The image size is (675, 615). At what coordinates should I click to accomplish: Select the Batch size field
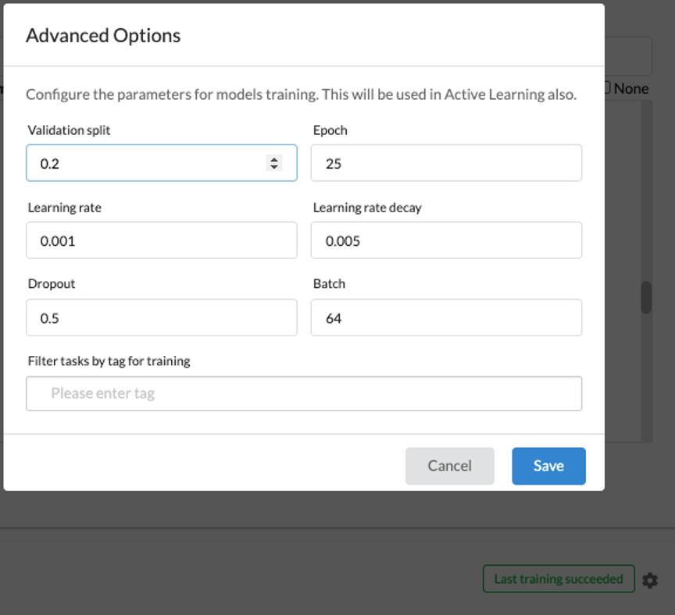tap(446, 318)
